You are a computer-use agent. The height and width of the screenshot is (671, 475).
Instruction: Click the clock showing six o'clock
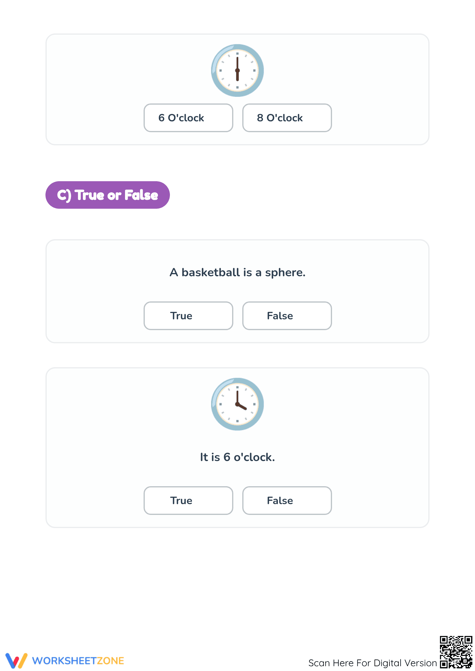[x=237, y=71]
